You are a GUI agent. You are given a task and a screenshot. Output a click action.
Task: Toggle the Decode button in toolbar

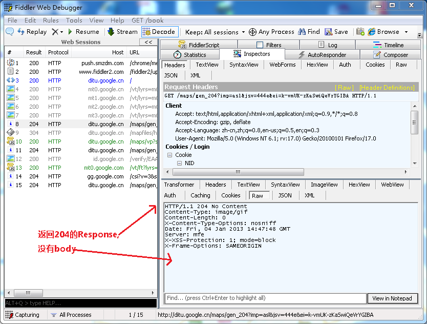pos(159,32)
